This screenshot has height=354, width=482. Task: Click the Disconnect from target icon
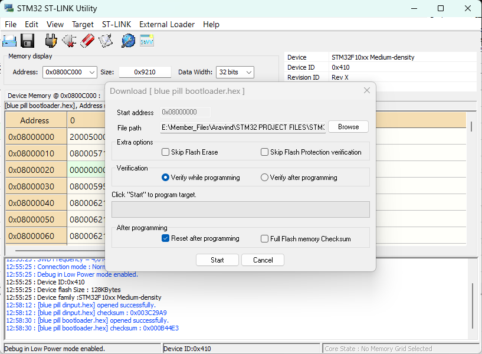69,41
